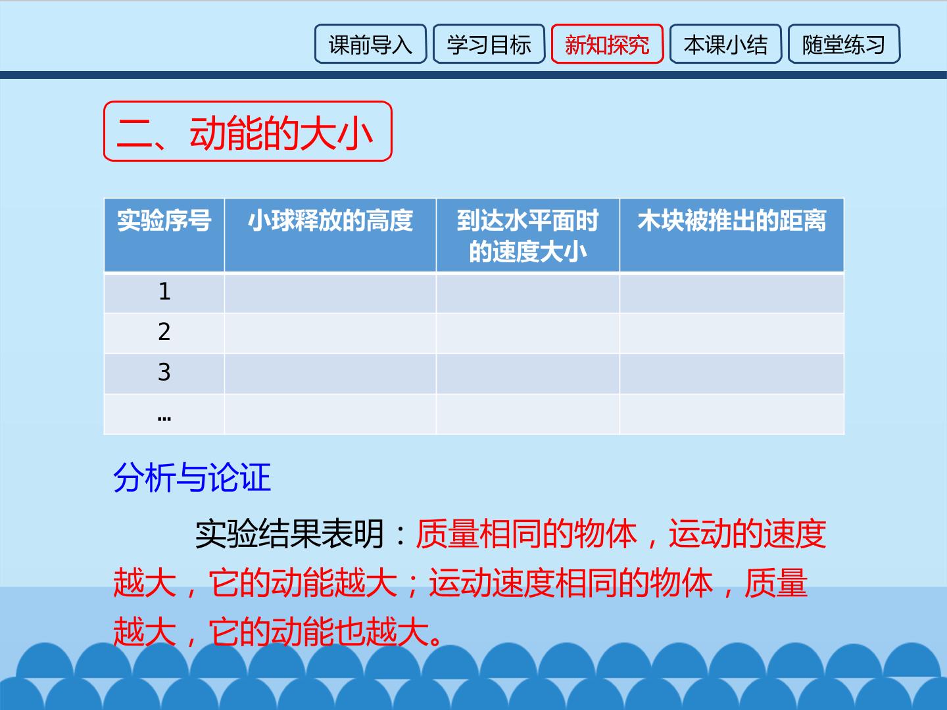The width and height of the screenshot is (947, 710).
Task: Click the red conclusion text 它的动能也越大
Action: 317,632
